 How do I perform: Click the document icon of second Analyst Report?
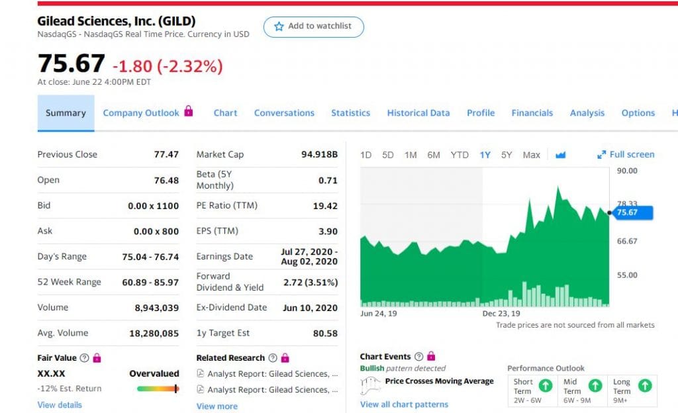(x=200, y=389)
